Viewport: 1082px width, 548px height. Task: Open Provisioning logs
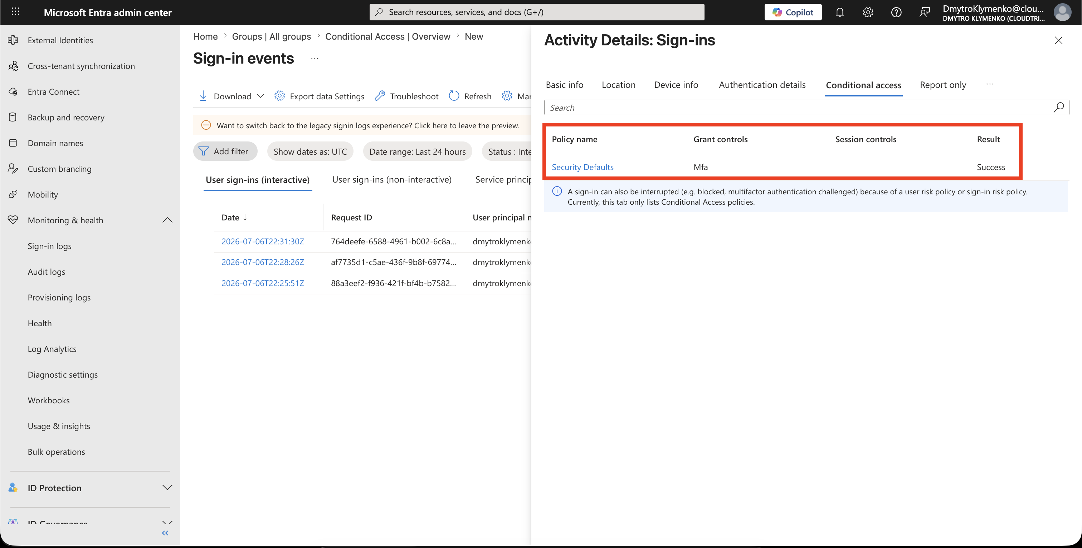click(x=59, y=297)
